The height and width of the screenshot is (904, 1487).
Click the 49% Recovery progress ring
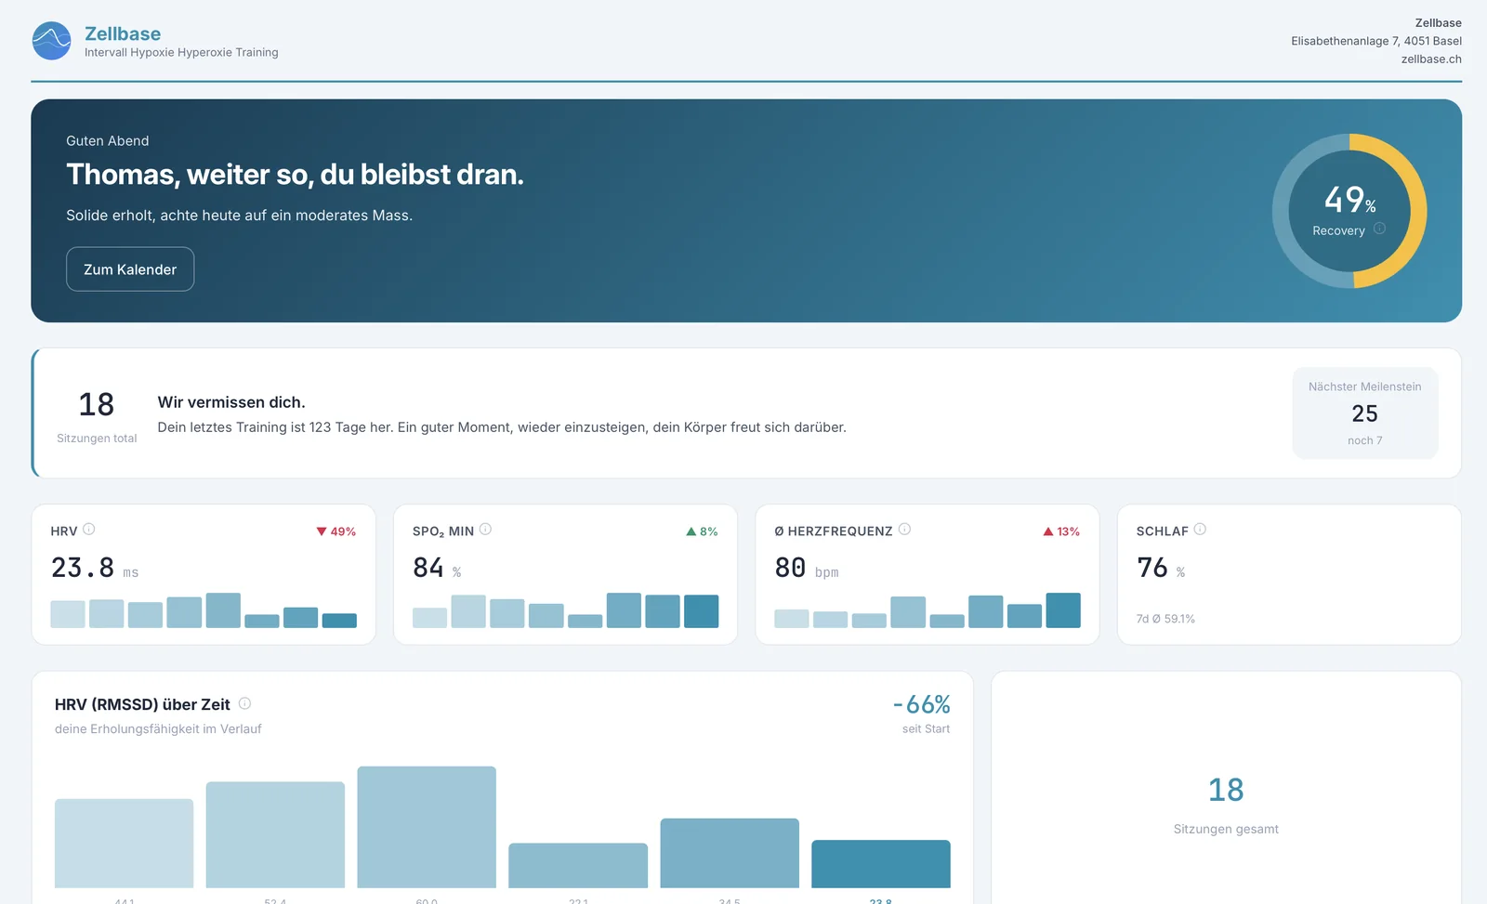(1349, 211)
